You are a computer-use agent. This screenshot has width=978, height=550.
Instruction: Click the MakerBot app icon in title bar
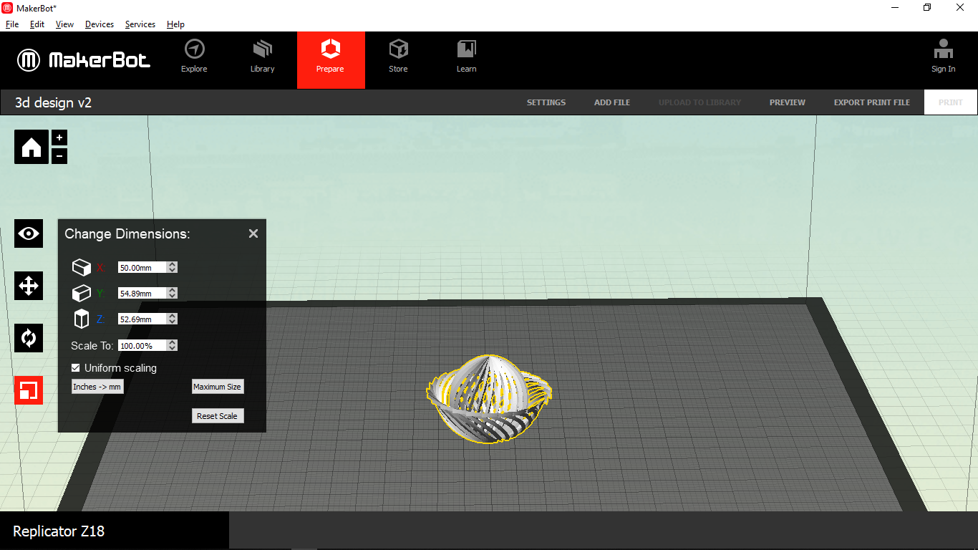click(x=8, y=8)
